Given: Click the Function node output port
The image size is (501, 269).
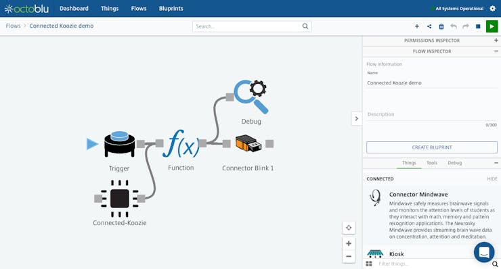Looking at the screenshot, I should tap(202, 143).
